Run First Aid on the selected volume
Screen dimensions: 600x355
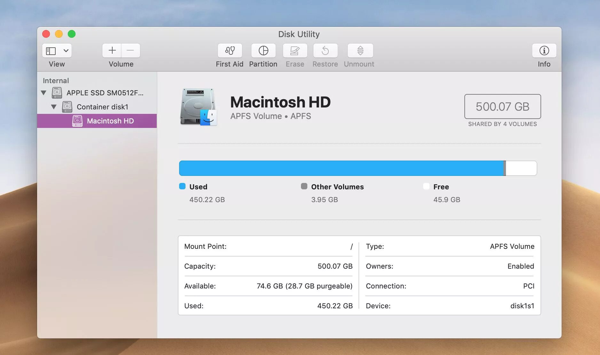click(230, 51)
